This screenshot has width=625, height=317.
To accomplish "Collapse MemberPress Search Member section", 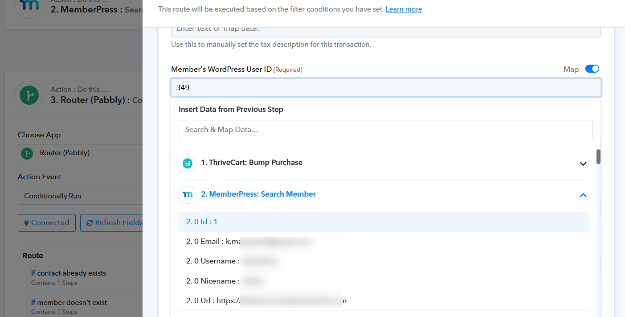I will (583, 195).
